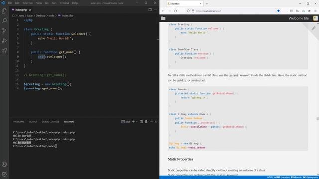Open the Edit menu in VS Code
This screenshot has height=179, width=319.
point(17,3)
